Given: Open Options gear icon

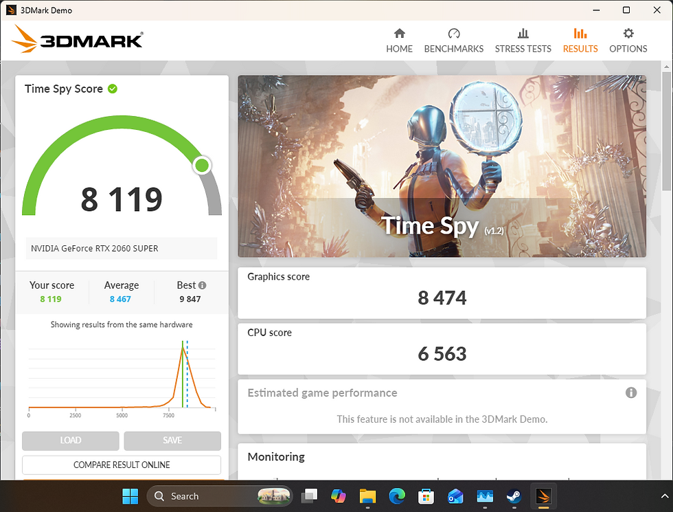Looking at the screenshot, I should click(x=628, y=34).
